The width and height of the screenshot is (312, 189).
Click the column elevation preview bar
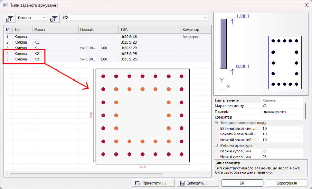click(224, 44)
